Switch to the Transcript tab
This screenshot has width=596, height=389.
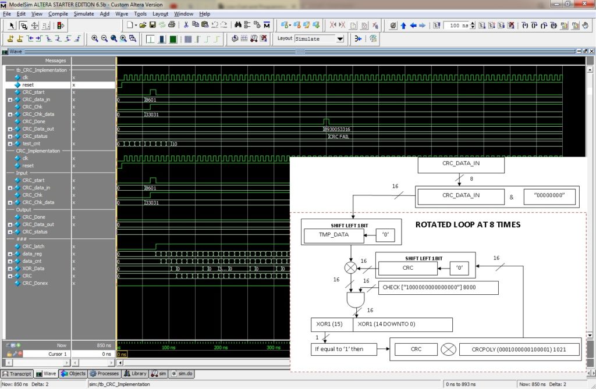17,373
